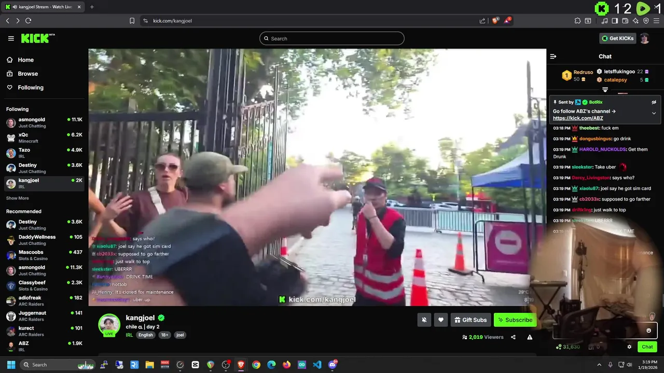This screenshot has width=664, height=373.
Task: Click the IRL category link
Action: tap(129, 335)
